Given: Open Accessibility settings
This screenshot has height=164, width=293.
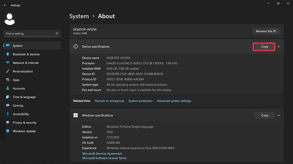Looking at the screenshot, I should pos(32,114).
